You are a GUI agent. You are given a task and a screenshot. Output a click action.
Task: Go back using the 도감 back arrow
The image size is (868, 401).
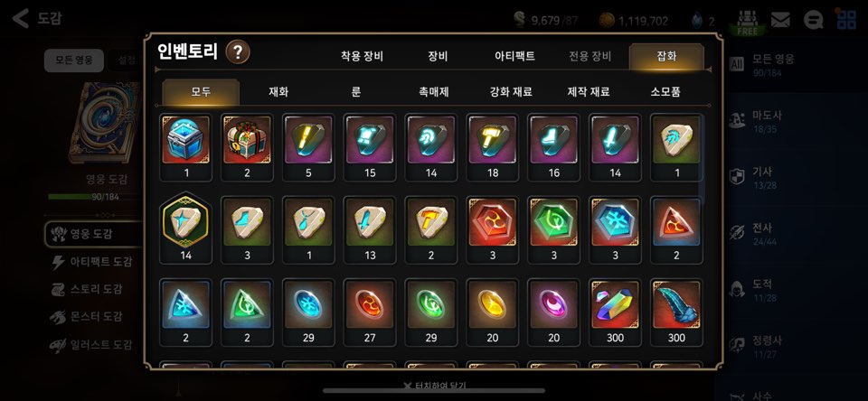[21, 18]
